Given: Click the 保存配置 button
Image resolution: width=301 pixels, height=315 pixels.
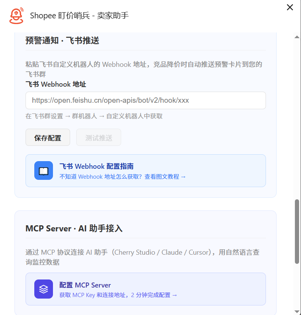Looking at the screenshot, I should (48, 137).
